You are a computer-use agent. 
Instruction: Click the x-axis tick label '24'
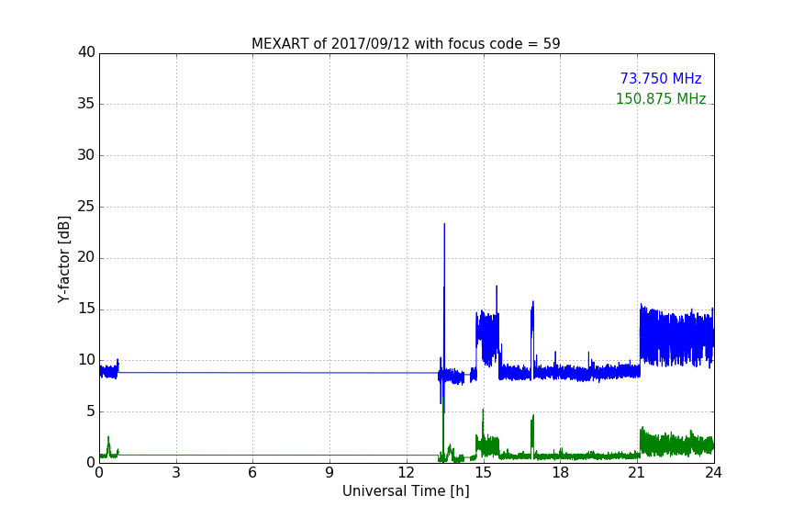pos(713,473)
